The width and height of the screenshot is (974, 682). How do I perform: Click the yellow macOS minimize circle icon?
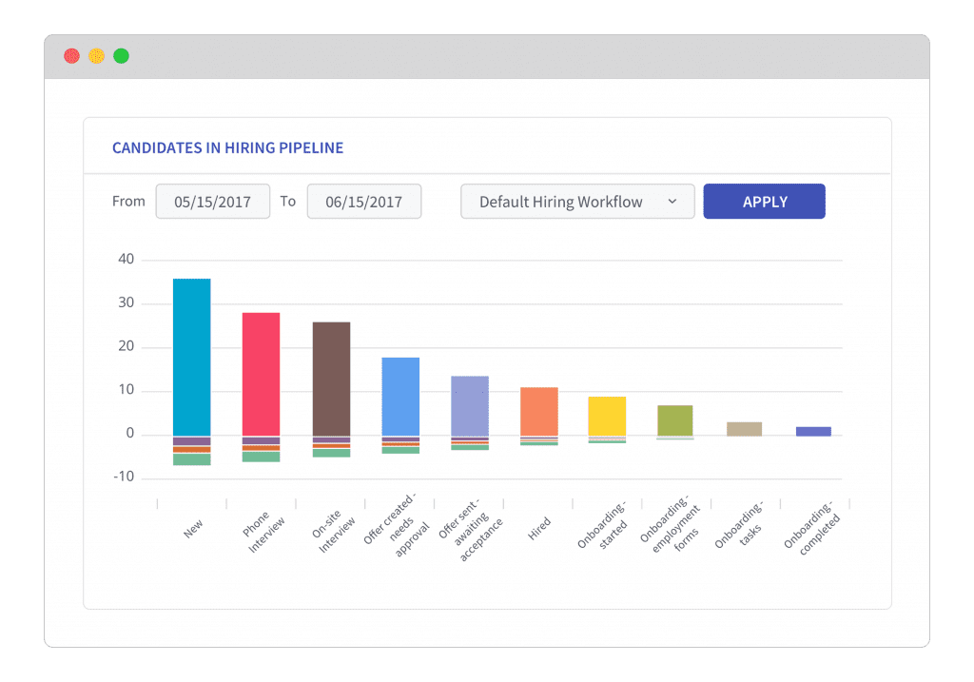click(x=96, y=55)
